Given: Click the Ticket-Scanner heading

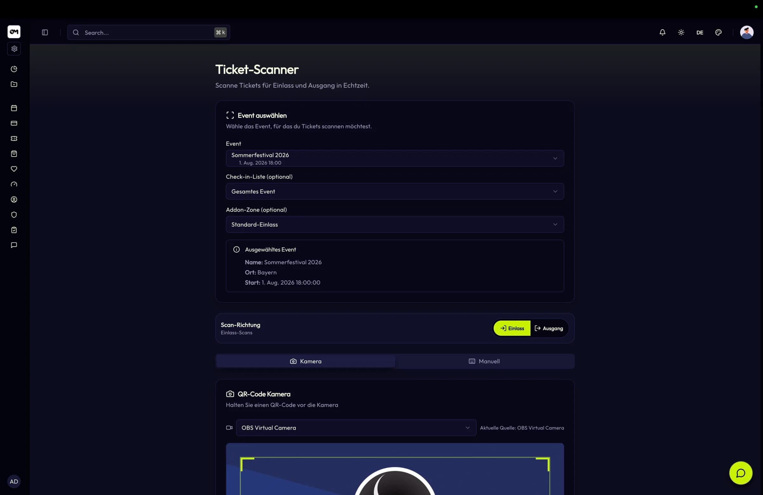Looking at the screenshot, I should tap(257, 70).
